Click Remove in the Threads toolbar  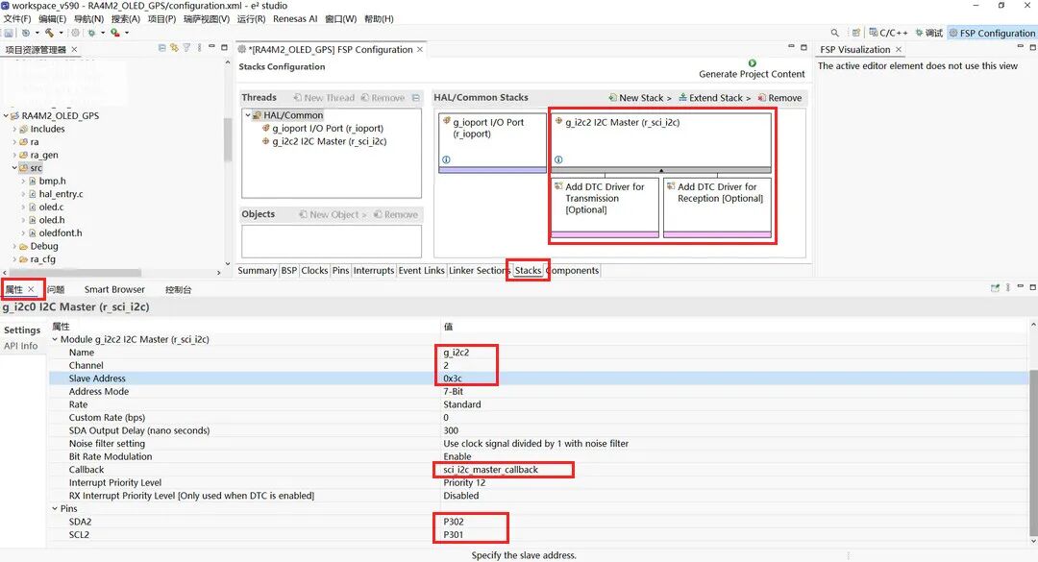pos(383,98)
